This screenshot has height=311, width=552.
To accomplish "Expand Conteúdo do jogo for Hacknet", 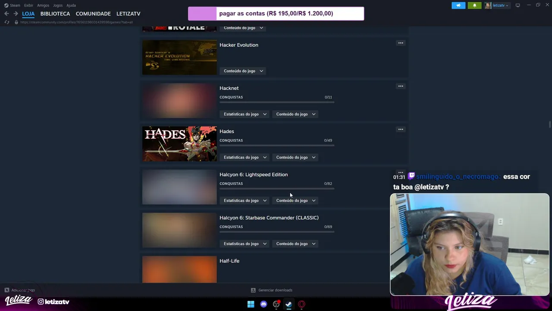I will click(296, 114).
